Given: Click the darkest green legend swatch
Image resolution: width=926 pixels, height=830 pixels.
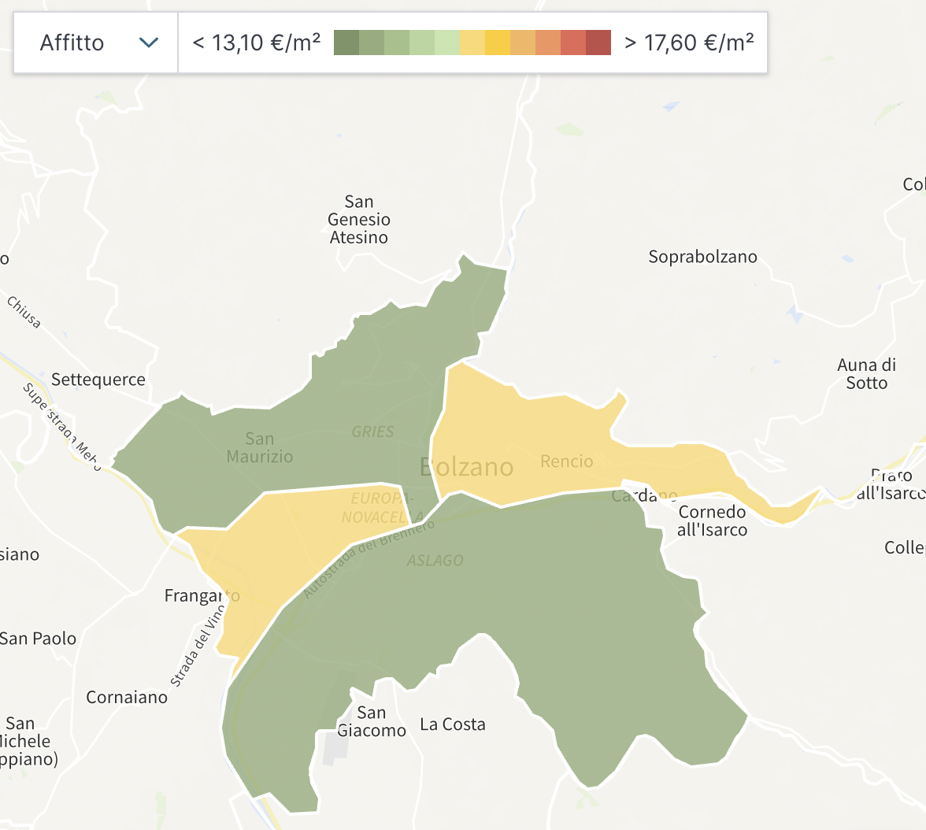Looking at the screenshot, I should point(346,43).
